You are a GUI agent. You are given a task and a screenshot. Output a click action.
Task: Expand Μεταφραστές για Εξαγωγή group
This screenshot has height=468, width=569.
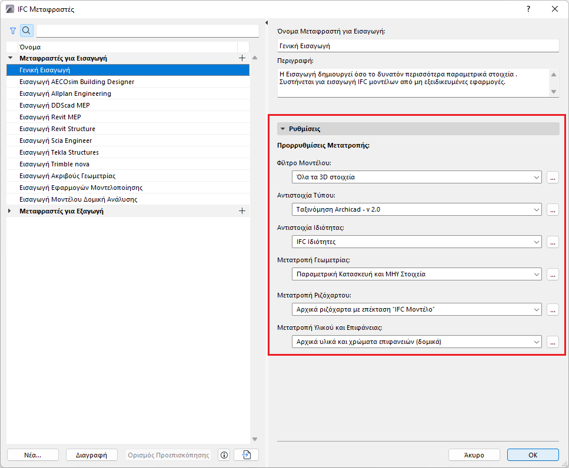point(10,211)
